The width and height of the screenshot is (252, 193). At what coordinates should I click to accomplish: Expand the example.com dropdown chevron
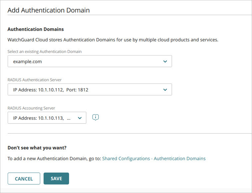165,62
